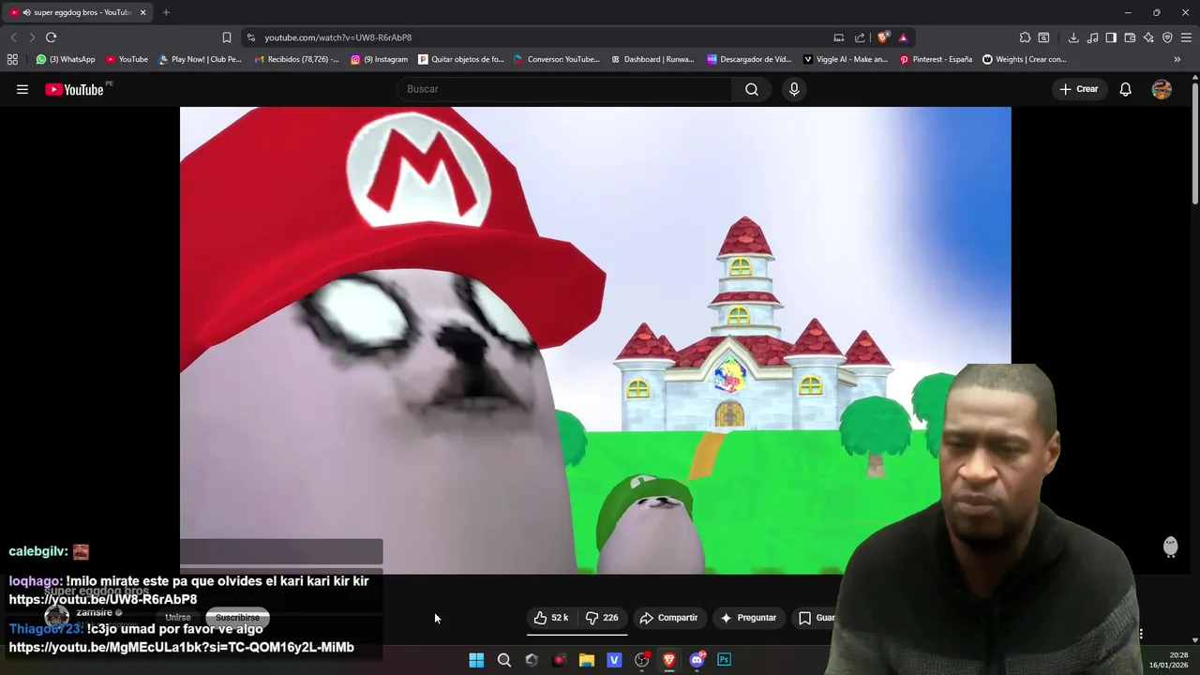Open the YouTube account avatar menu
1200x675 pixels.
pos(1162,89)
